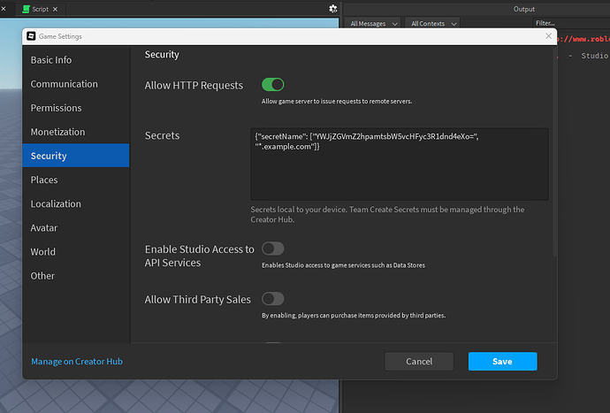Enable Studio Access to API Services
Screen dimensions: 610x413
pos(273,249)
